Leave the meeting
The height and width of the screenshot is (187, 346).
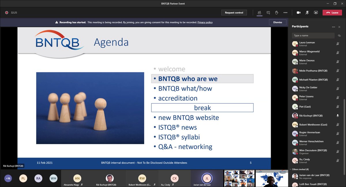[x=332, y=13]
